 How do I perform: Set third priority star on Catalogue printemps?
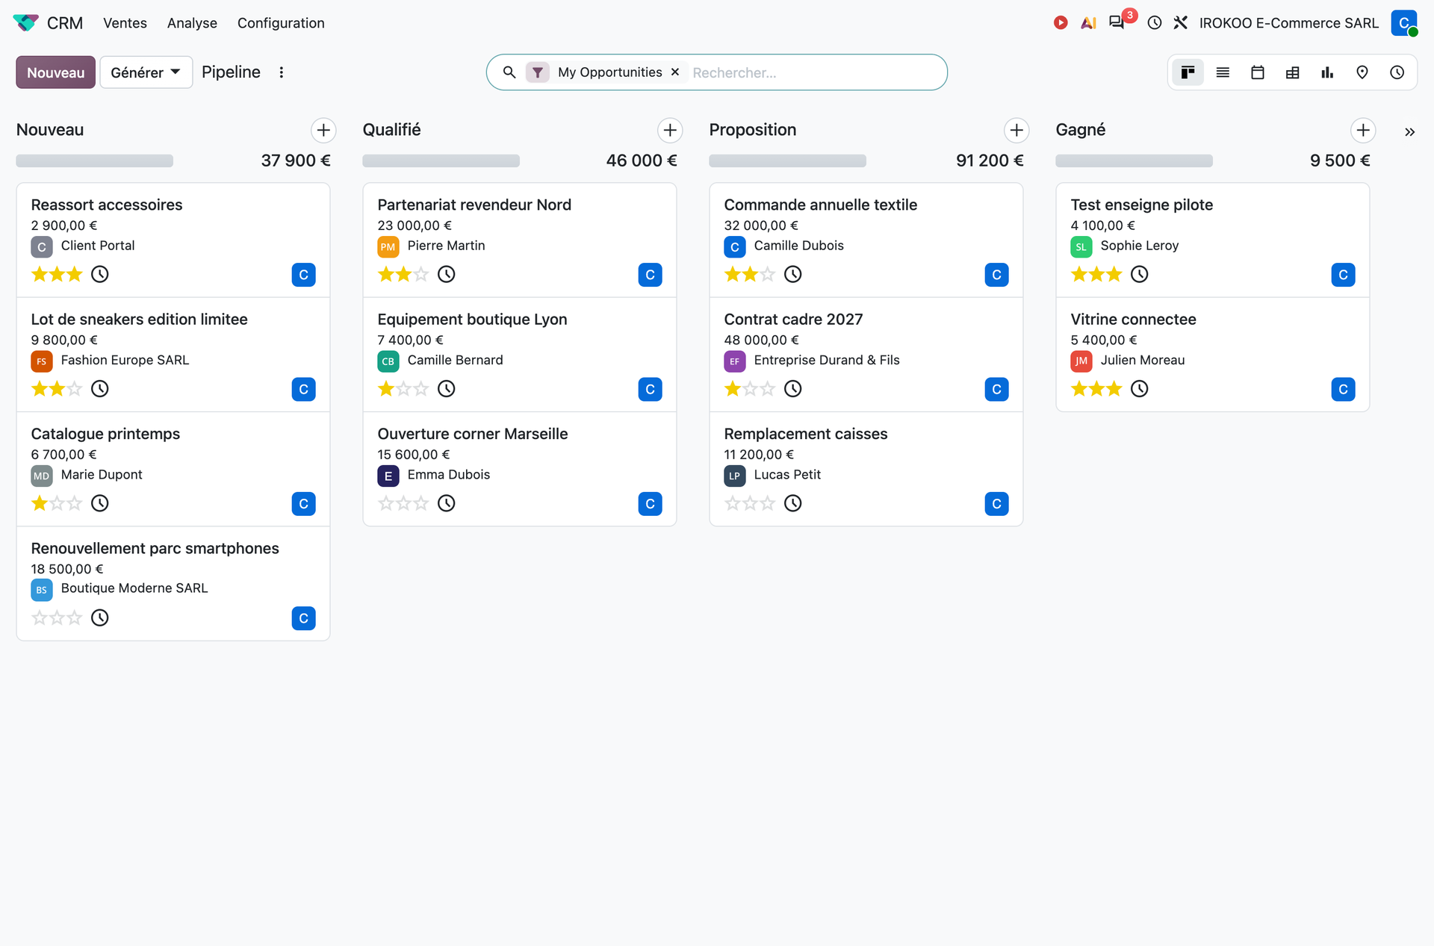tap(75, 502)
